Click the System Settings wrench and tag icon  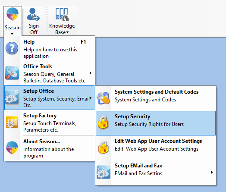click(x=103, y=98)
